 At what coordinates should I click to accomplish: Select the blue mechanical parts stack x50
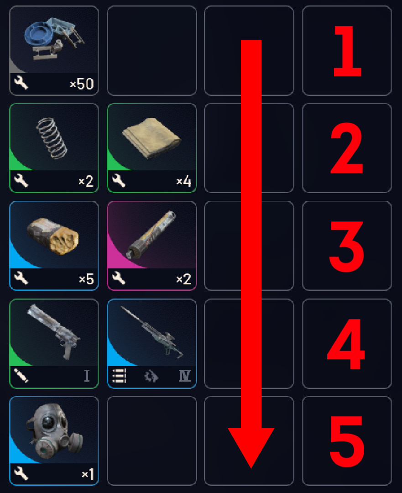click(x=54, y=51)
